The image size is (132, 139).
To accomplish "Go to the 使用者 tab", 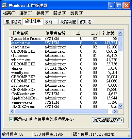I will (x=86, y=22).
